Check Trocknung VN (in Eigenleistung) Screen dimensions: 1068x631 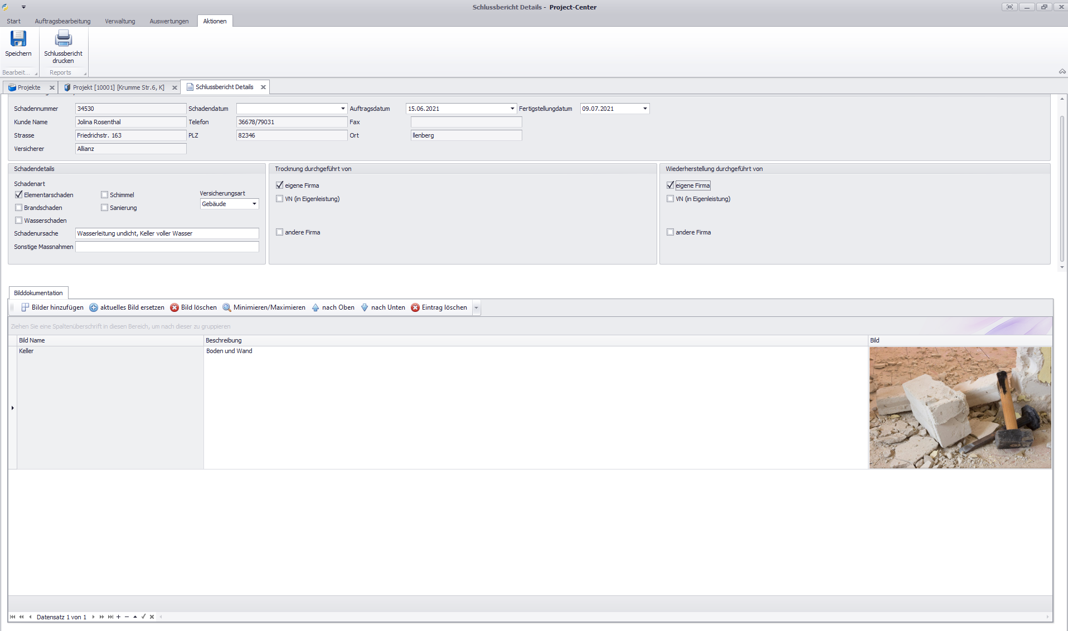(x=280, y=198)
